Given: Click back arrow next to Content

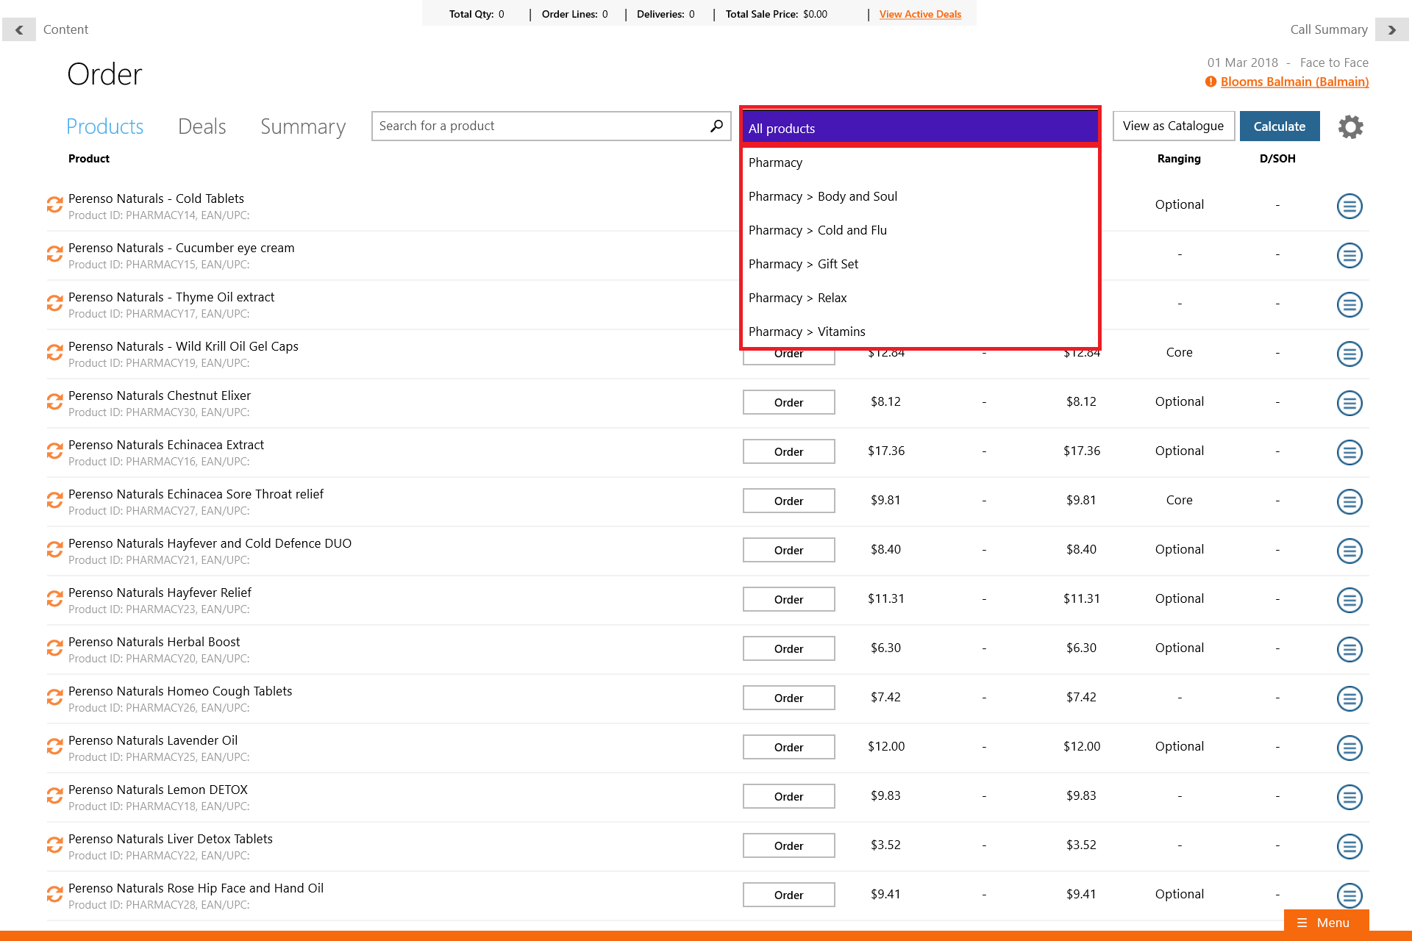Looking at the screenshot, I should [19, 29].
